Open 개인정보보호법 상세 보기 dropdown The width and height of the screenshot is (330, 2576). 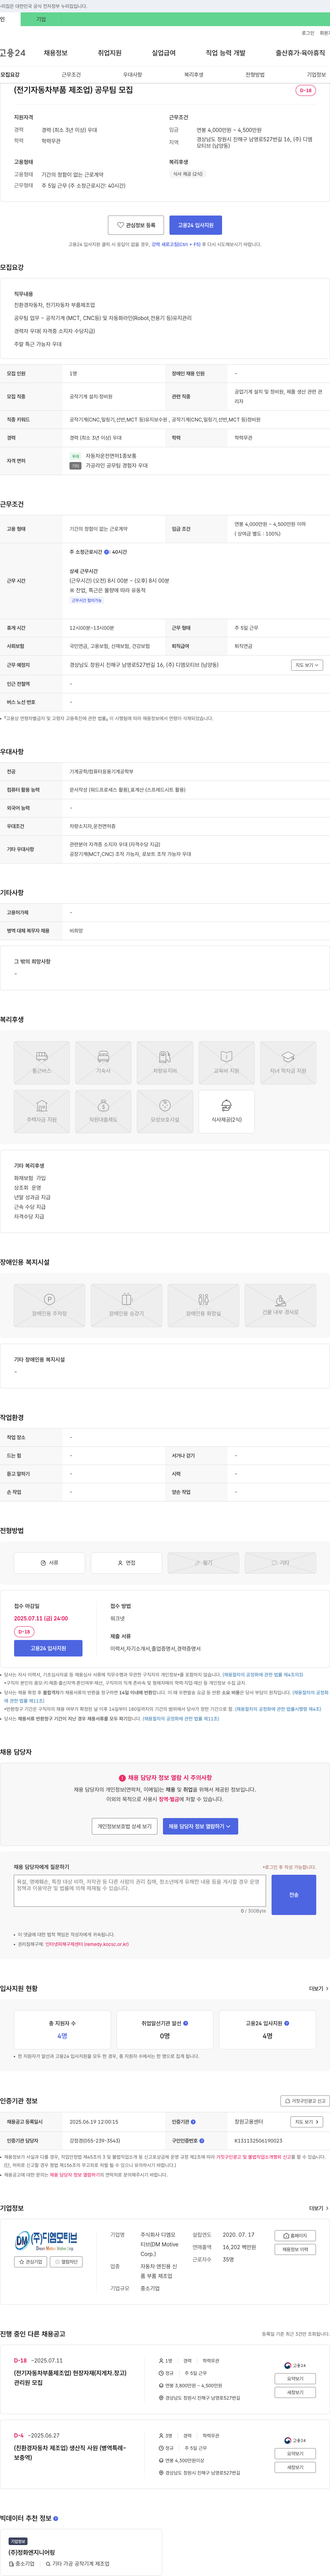(125, 1826)
